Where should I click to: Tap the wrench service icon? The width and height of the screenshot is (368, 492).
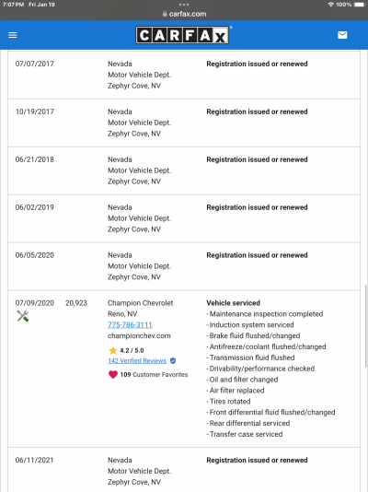click(x=23, y=316)
